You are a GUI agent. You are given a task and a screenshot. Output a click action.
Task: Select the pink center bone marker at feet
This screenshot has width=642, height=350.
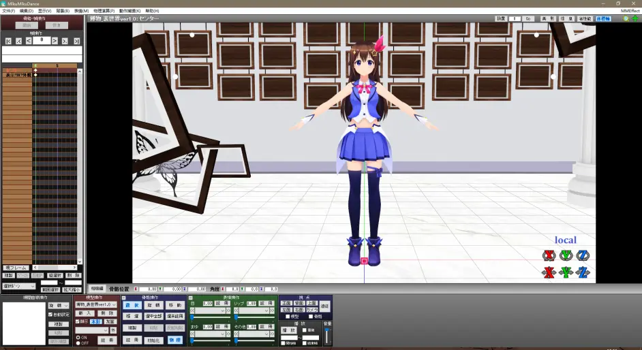(x=364, y=260)
